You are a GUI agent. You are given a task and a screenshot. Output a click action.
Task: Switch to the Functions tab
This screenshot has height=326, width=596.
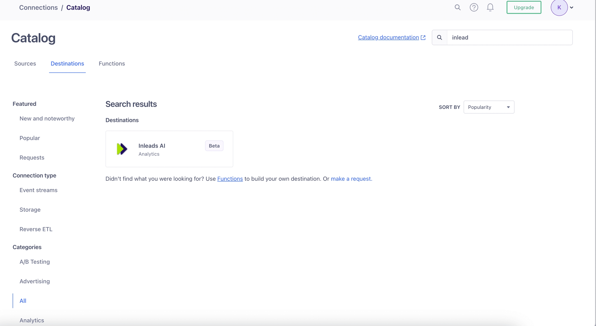coord(112,64)
